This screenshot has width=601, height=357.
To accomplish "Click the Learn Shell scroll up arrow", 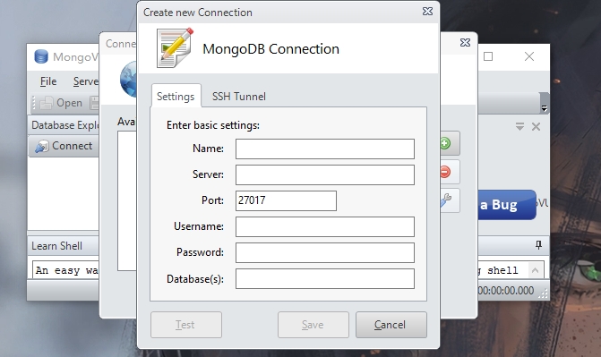I will (x=535, y=270).
